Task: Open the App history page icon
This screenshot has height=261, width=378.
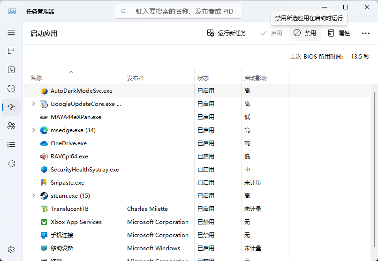Action: [11, 89]
